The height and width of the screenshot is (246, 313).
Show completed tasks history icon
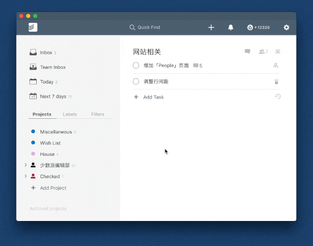[278, 96]
